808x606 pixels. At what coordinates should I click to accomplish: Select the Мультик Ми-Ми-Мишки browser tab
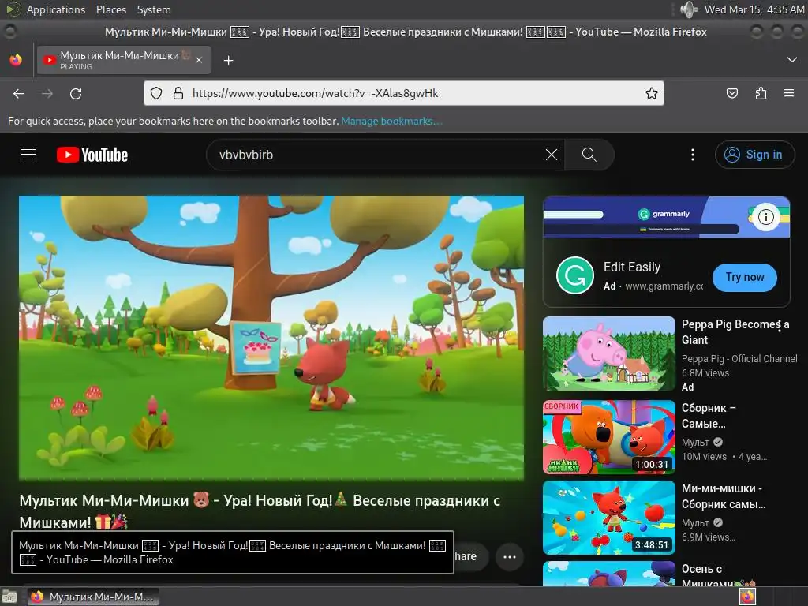pos(123,60)
